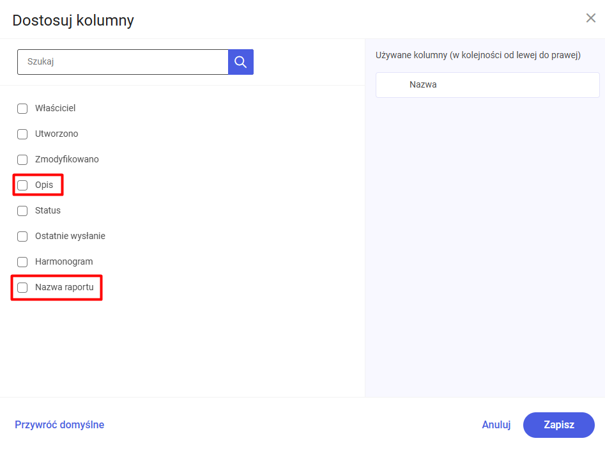This screenshot has height=450, width=605.
Task: Select the Status column checkbox
Action: coord(22,211)
